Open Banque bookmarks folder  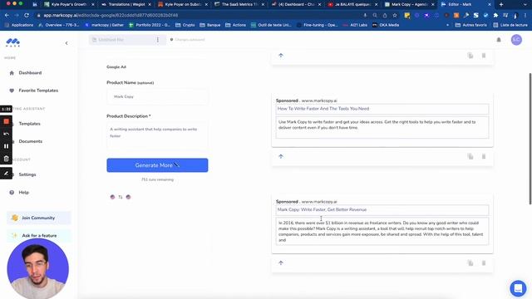(209, 25)
